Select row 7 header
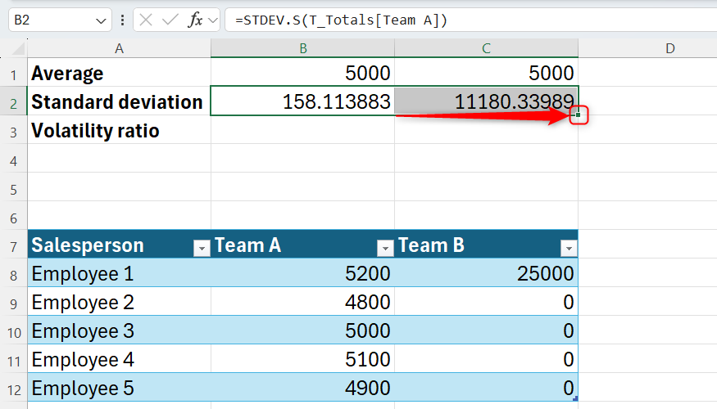Viewport: 717px width, 409px height. coord(14,245)
